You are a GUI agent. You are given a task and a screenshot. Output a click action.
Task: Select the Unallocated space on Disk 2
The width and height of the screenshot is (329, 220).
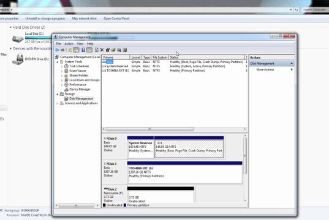point(161,195)
